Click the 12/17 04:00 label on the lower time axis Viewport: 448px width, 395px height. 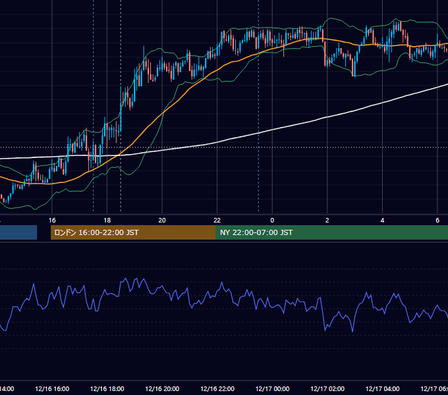(x=383, y=388)
